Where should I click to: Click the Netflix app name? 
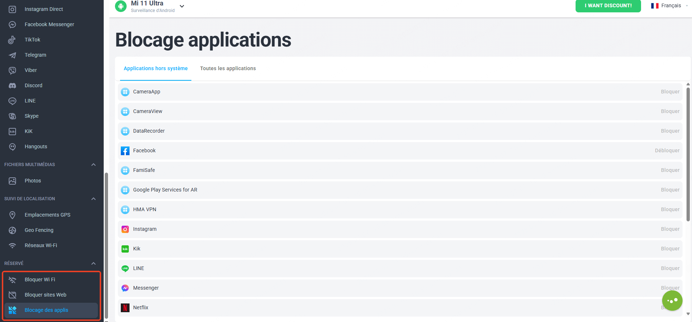(140, 307)
